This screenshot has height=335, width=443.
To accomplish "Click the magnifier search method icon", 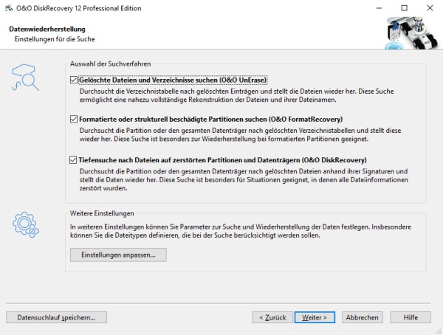I will [x=25, y=77].
